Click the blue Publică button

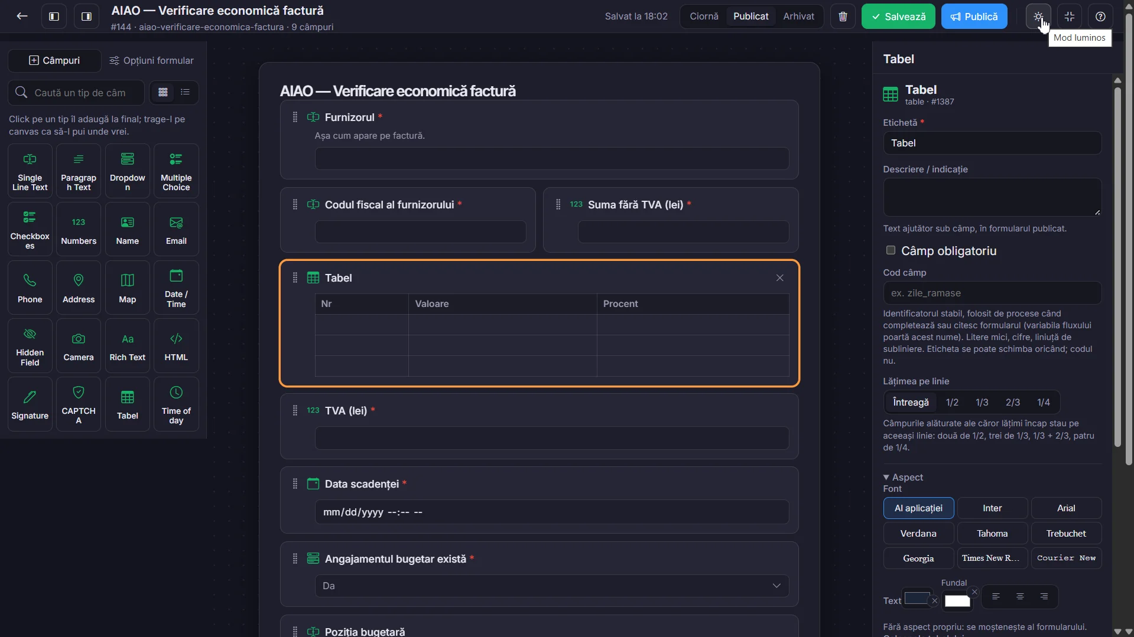tap(974, 17)
